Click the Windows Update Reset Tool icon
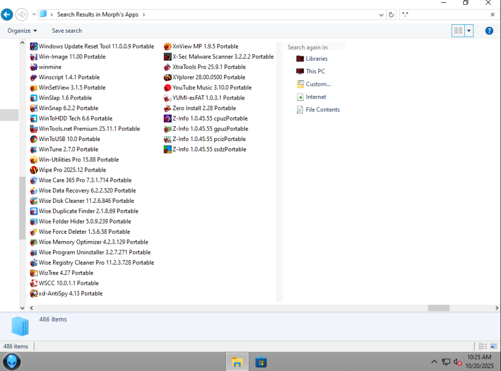The height and width of the screenshot is (371, 501). [34, 47]
